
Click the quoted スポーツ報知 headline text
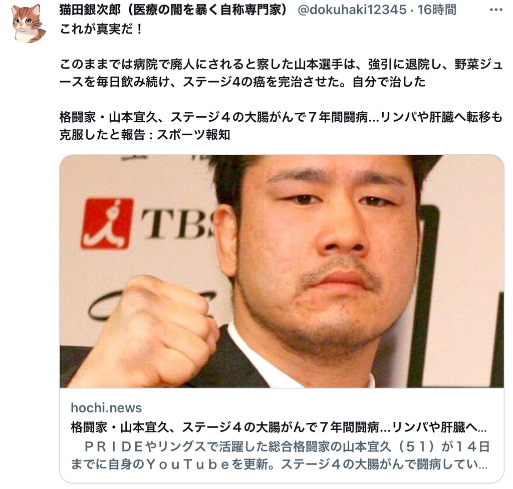[x=281, y=126]
